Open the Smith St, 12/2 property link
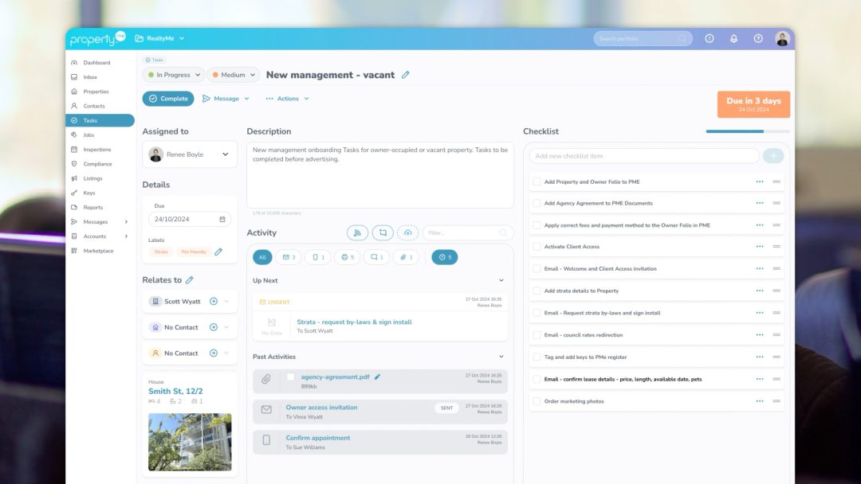 pyautogui.click(x=175, y=392)
